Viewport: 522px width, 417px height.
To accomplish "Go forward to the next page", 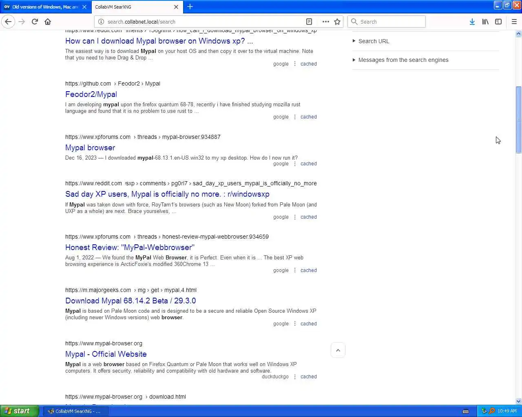I will pos(22,22).
